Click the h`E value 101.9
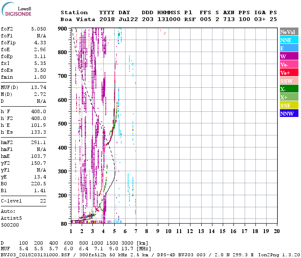 39,126
